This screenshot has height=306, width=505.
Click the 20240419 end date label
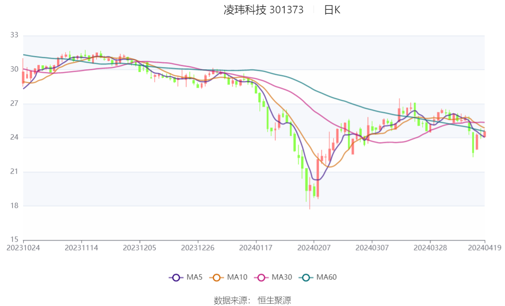click(485, 248)
